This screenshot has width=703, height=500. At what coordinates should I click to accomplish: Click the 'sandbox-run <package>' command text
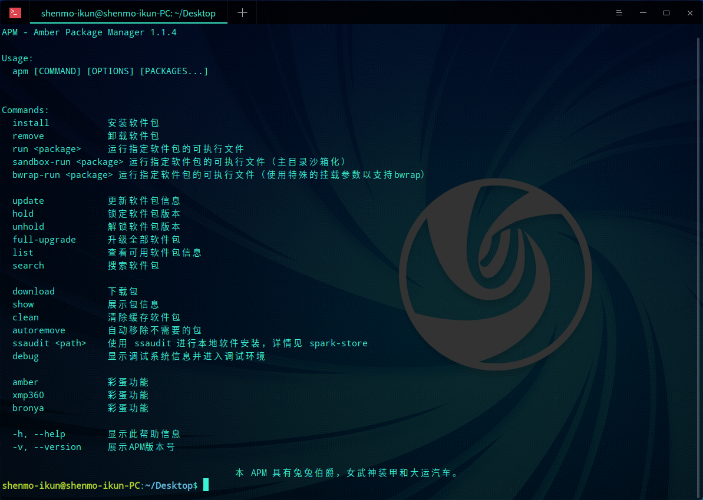(68, 162)
